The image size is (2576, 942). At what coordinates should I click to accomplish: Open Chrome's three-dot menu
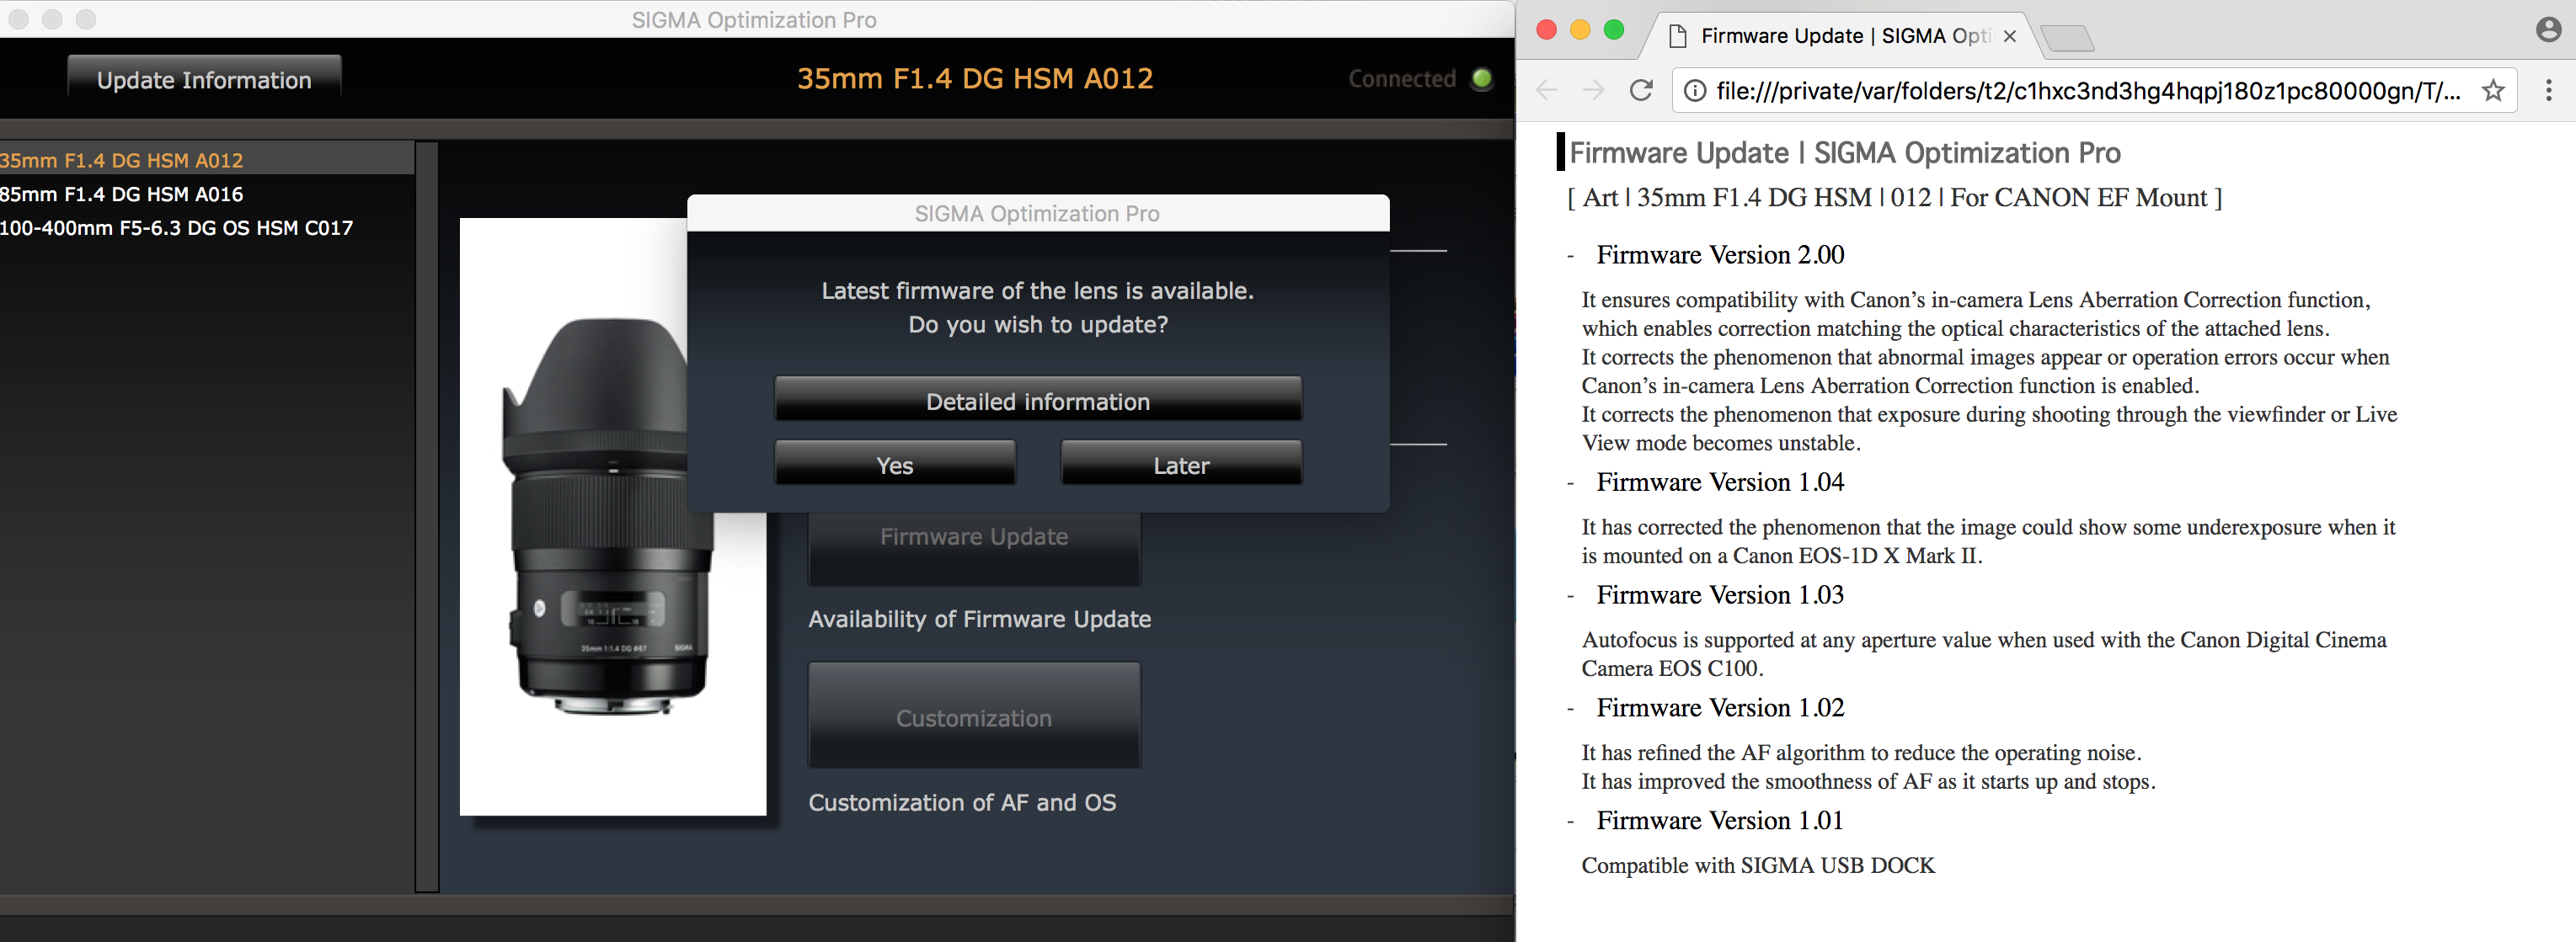(x=2549, y=91)
